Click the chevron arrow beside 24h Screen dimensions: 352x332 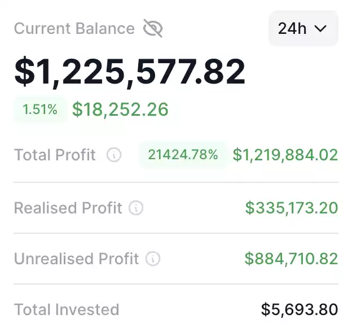(x=320, y=29)
